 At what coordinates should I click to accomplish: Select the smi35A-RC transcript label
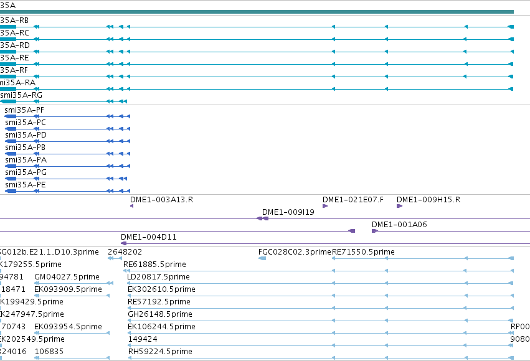click(14, 33)
